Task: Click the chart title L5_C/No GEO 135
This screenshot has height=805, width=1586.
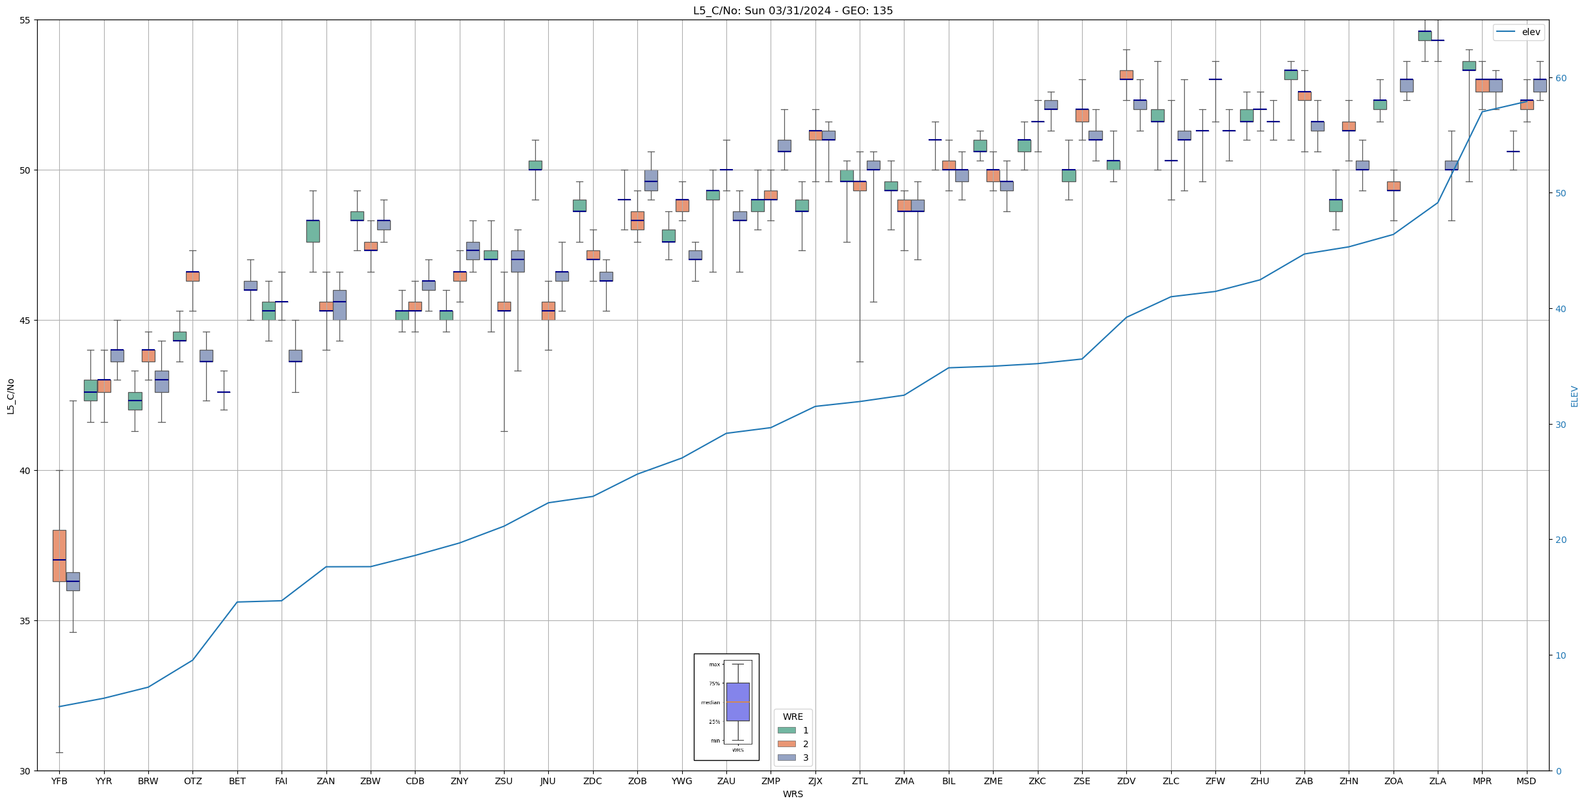Action: pyautogui.click(x=793, y=10)
